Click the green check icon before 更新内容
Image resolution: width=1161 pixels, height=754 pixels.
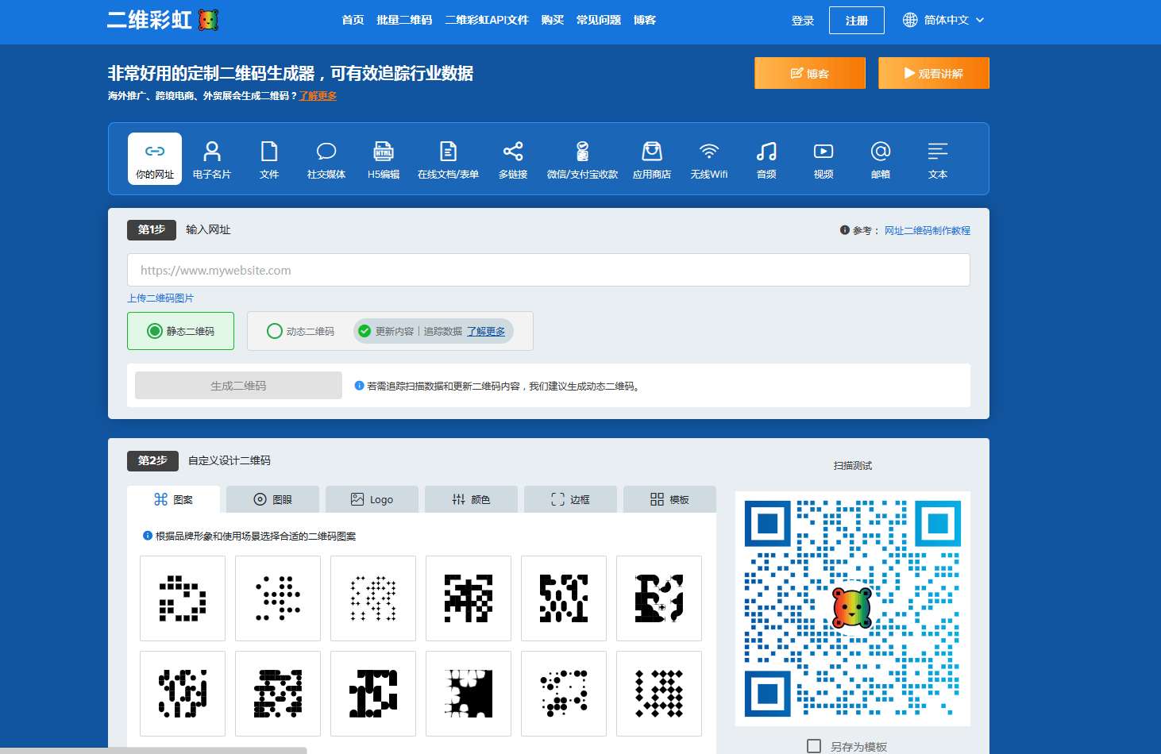point(364,331)
